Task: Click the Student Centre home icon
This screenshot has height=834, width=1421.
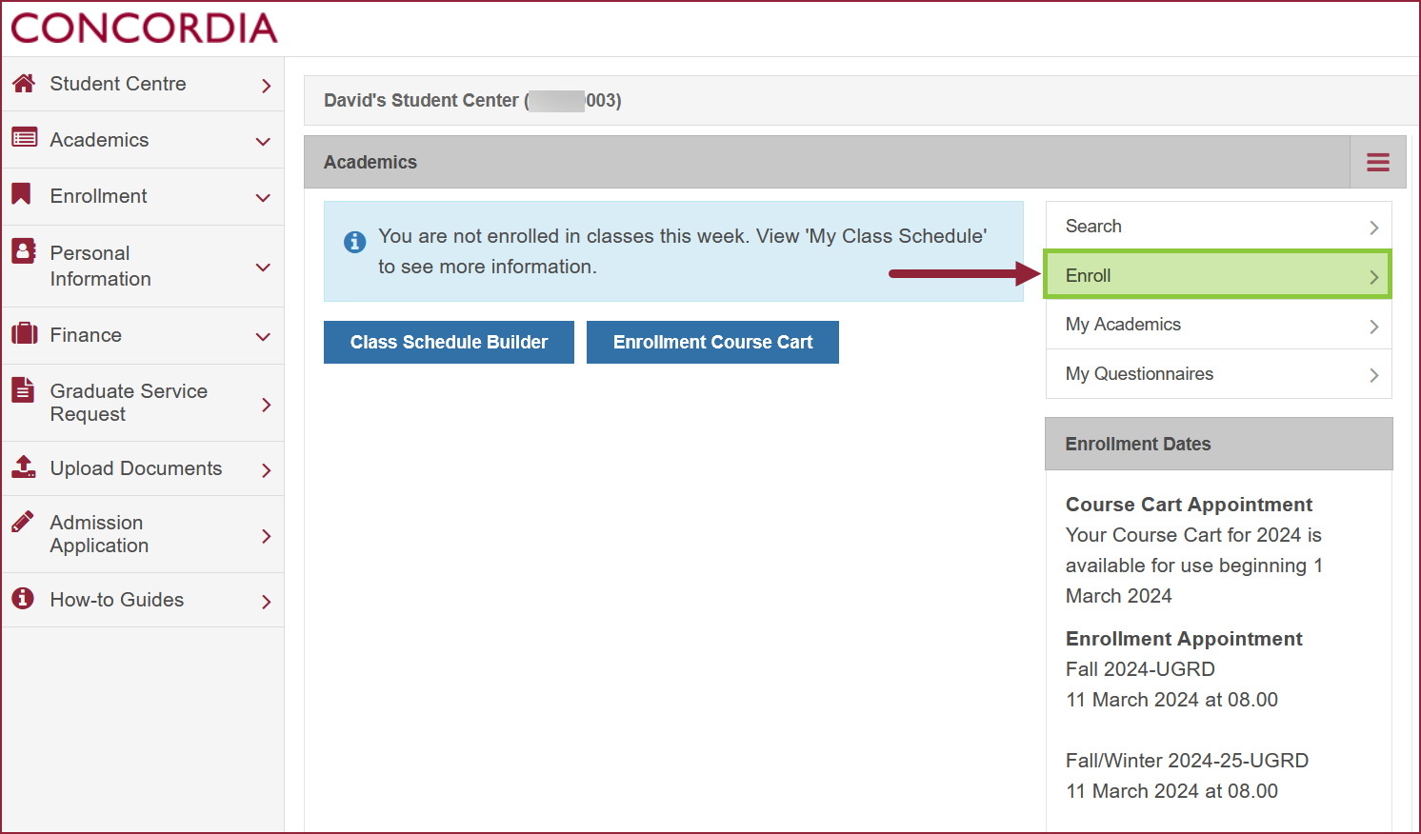Action: 24,83
